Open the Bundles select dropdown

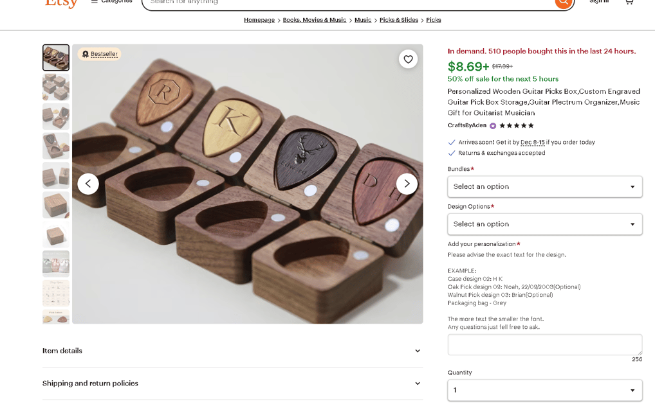tap(545, 186)
